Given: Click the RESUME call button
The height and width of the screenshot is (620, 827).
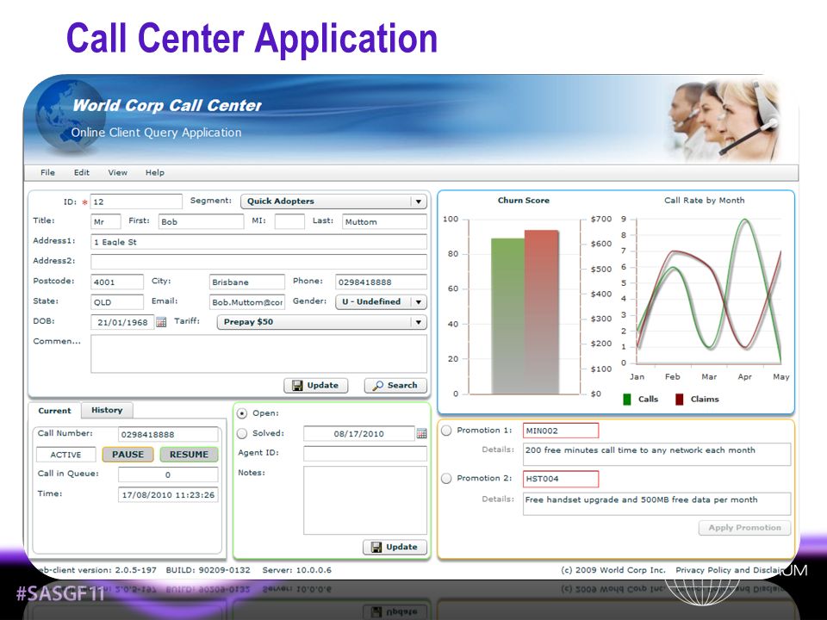Looking at the screenshot, I should [189, 455].
